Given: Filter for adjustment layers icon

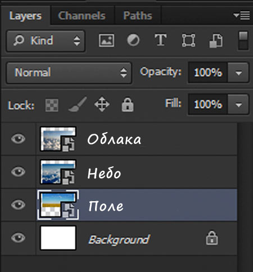Looking at the screenshot, I should tap(133, 40).
